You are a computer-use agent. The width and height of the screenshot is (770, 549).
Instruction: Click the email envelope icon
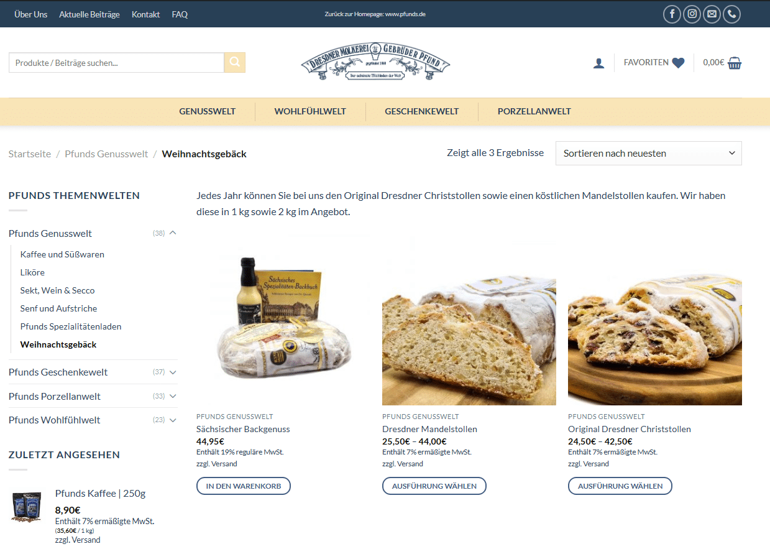tap(712, 14)
